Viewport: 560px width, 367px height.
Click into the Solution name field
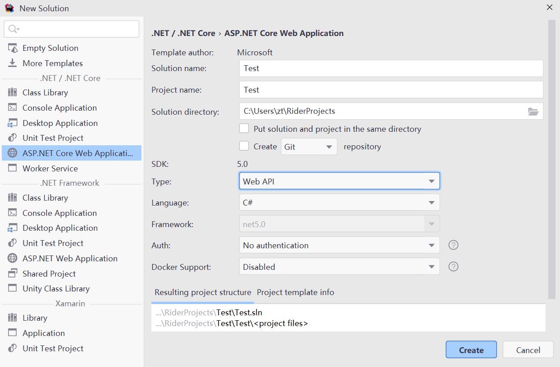(391, 68)
